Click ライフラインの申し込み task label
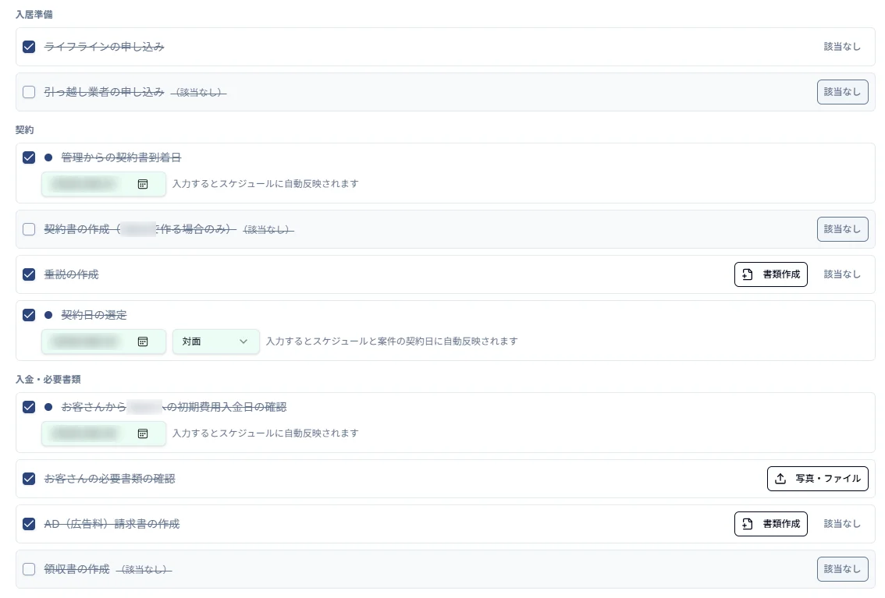The image size is (885, 598). [104, 47]
